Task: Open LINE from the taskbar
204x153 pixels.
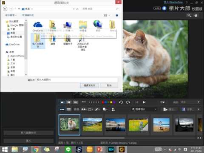Action: pos(68,150)
